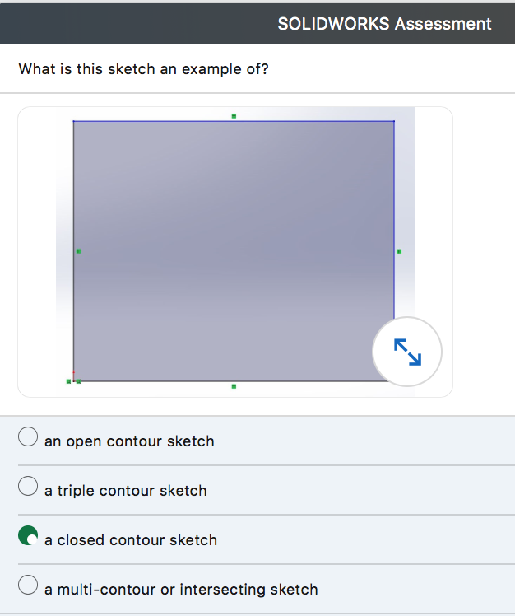Click the top-left corner point of the rectangle sketch
This screenshot has width=515, height=616.
pyautogui.click(x=73, y=122)
